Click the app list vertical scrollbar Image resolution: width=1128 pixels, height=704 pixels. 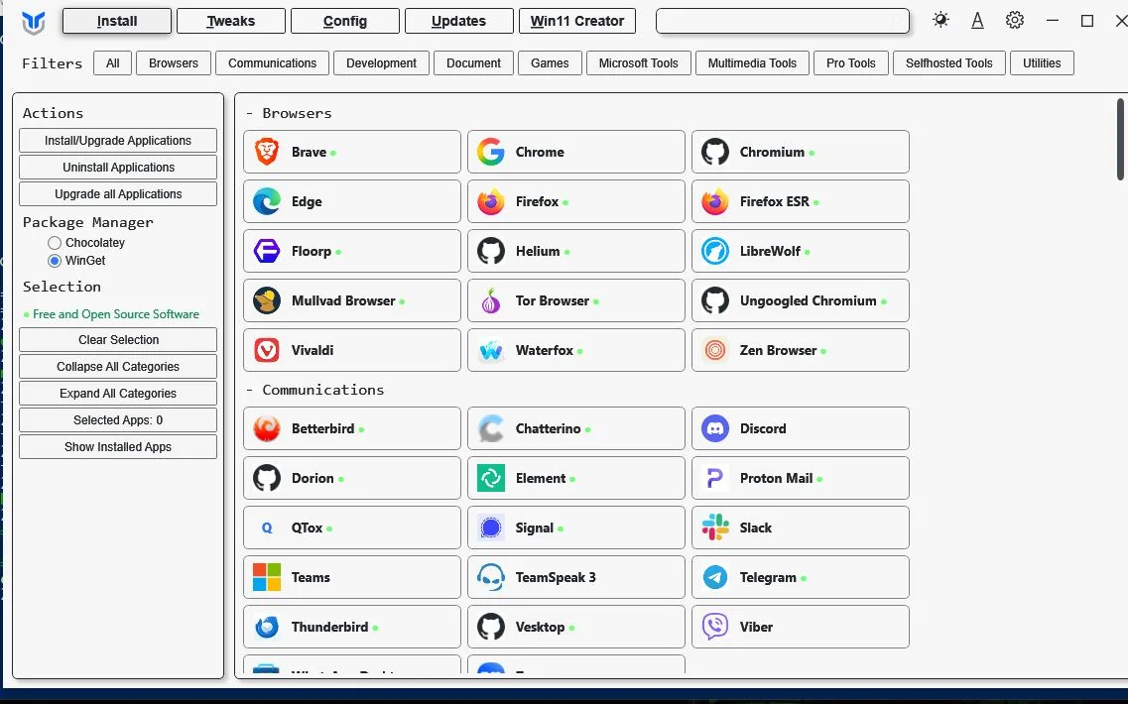pos(1120,140)
